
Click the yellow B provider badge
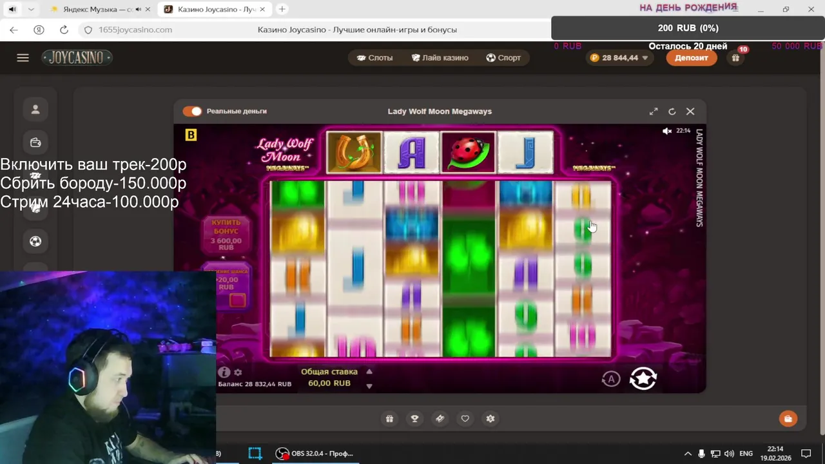pos(191,135)
